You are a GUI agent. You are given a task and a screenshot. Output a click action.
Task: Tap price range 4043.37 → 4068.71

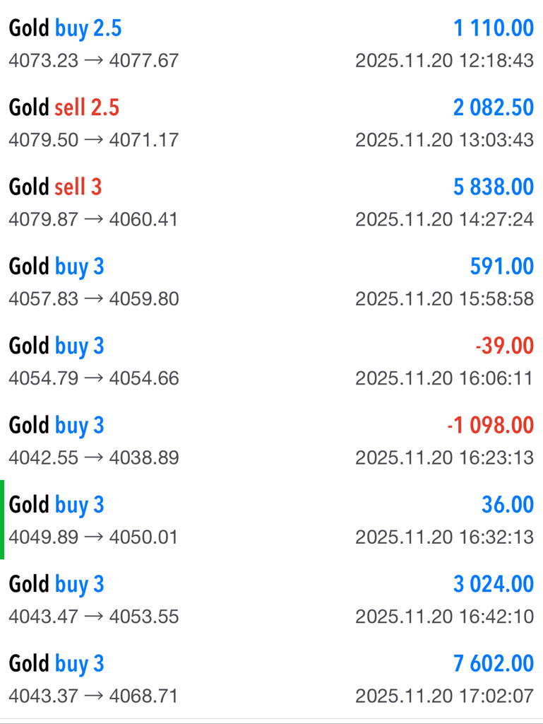click(x=93, y=696)
